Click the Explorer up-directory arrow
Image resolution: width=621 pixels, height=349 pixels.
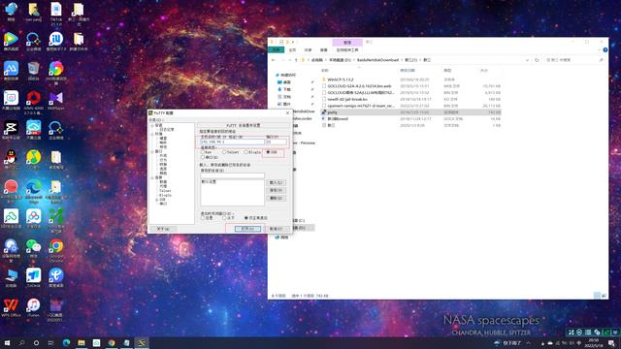pos(296,60)
